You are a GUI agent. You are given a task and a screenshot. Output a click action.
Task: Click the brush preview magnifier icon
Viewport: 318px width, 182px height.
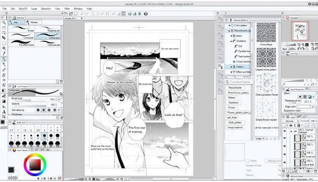coord(61,94)
